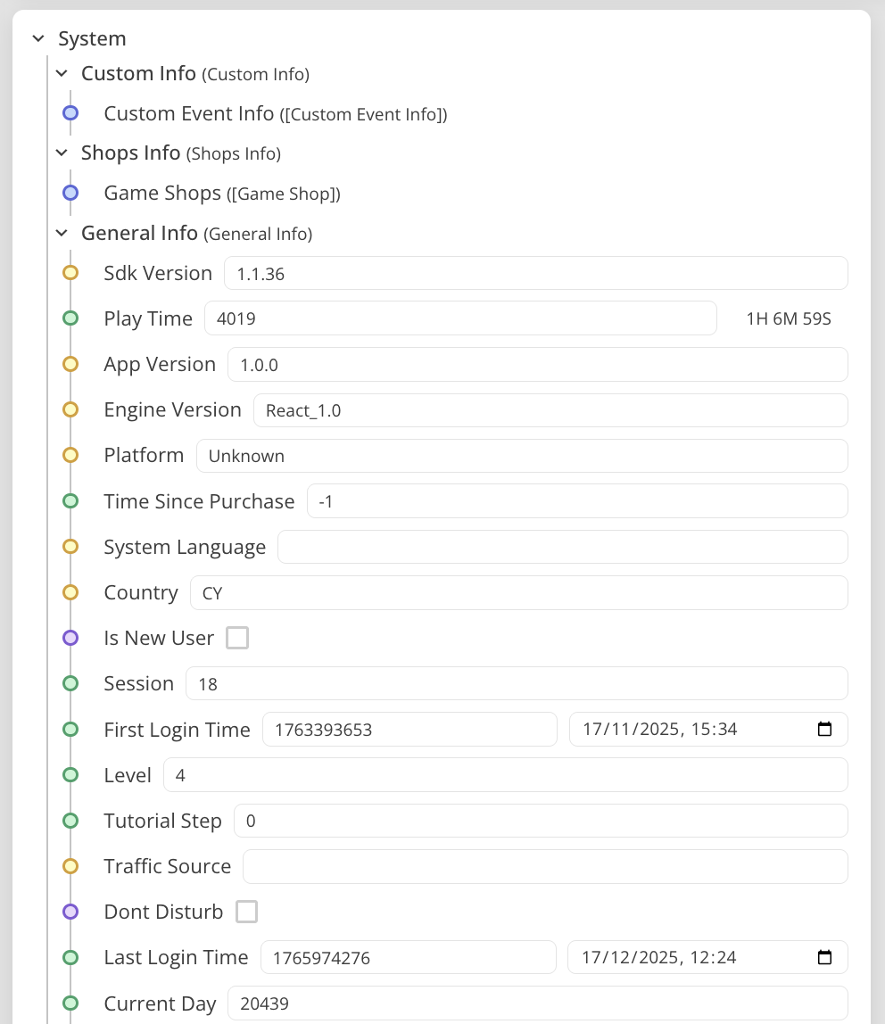The image size is (885, 1024).
Task: Click the green circle next to Session
Action: pyautogui.click(x=70, y=683)
